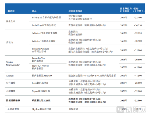The width and height of the screenshot is (149, 116).
Task: Click the 經批准適應症 column header
Action: coord(75,11)
